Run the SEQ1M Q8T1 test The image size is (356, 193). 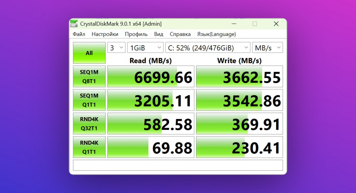(x=89, y=77)
